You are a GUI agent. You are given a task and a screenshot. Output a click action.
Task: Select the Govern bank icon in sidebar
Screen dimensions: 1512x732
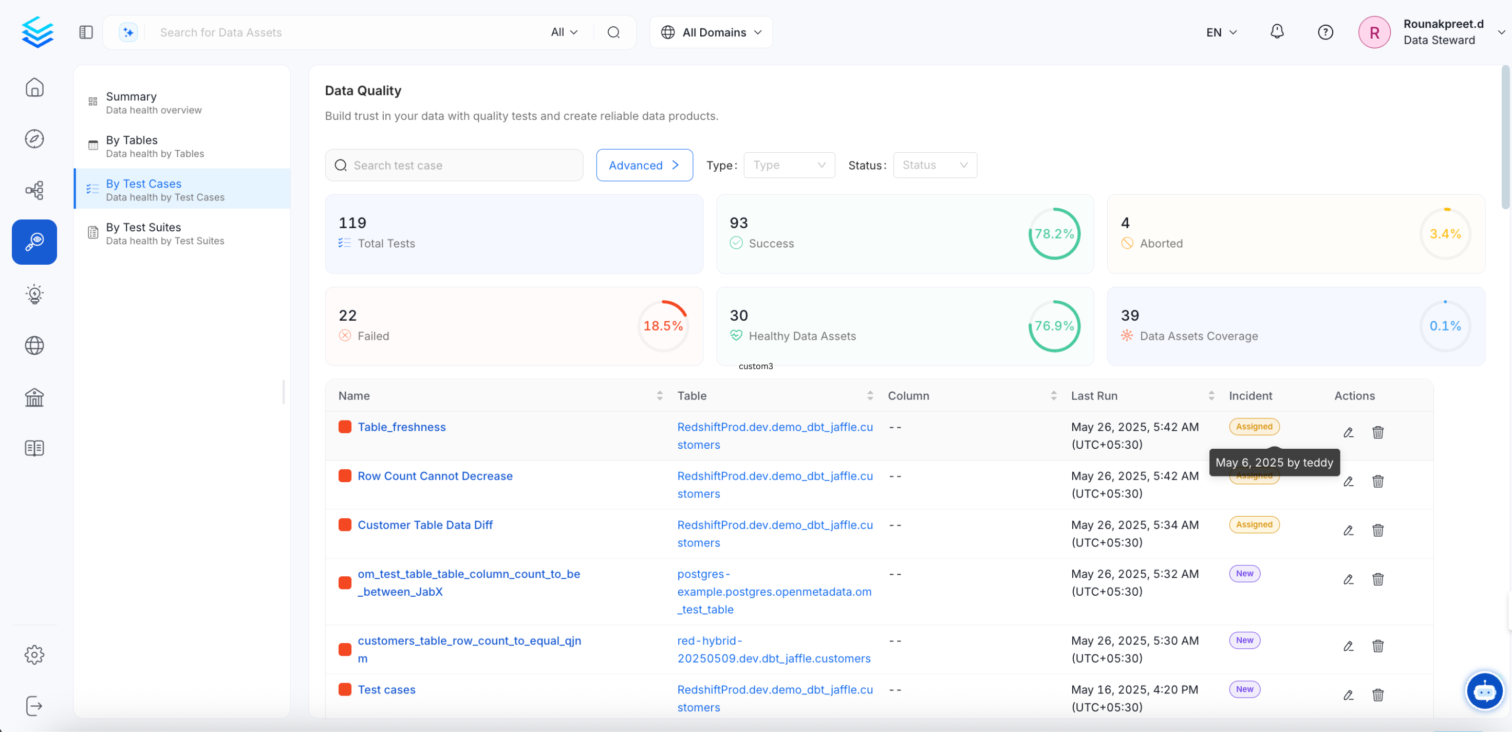pyautogui.click(x=34, y=397)
